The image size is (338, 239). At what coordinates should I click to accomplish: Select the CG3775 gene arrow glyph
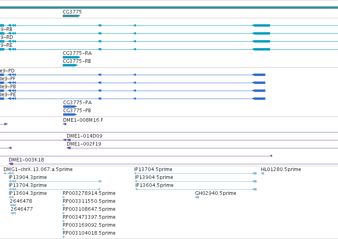(x=71, y=16)
